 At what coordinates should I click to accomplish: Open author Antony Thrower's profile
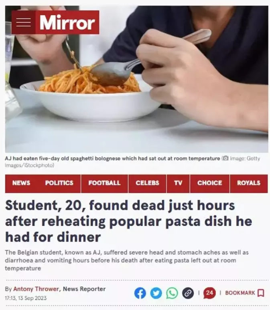point(36,289)
